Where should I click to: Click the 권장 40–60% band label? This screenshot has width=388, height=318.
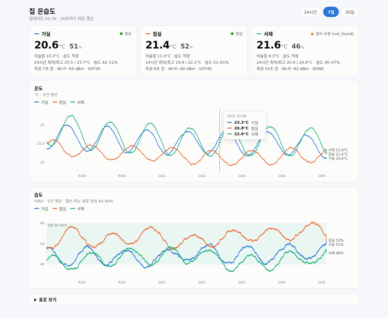coord(57,226)
